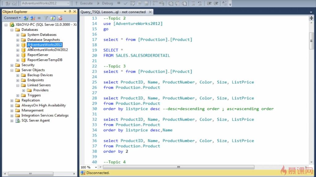316x177 pixels.
Task: Click the editor vertical scrollbar thumb
Action: (x=311, y=41)
